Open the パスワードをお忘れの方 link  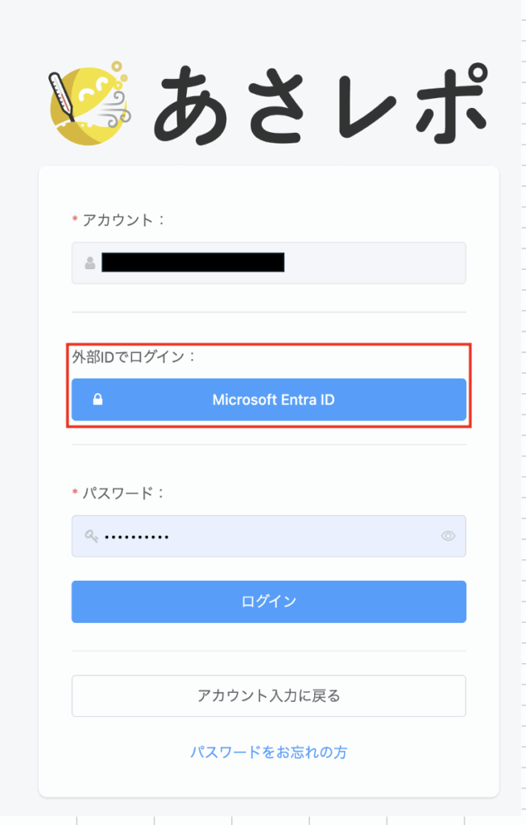point(268,752)
